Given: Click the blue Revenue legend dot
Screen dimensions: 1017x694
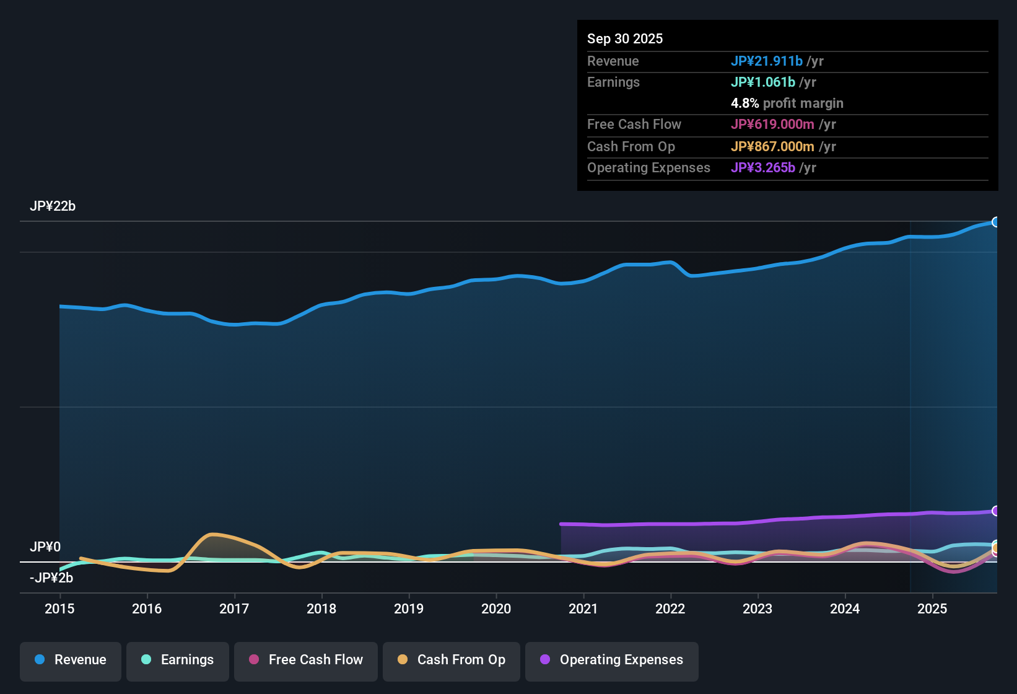Looking at the screenshot, I should pyautogui.click(x=40, y=660).
